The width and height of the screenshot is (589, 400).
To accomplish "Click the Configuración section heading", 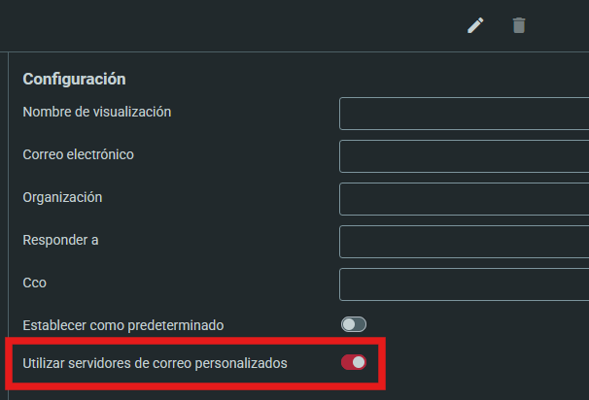I will pos(75,79).
